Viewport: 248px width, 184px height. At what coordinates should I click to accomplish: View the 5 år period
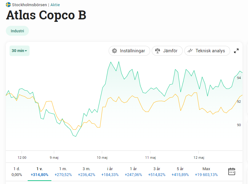[180, 172]
